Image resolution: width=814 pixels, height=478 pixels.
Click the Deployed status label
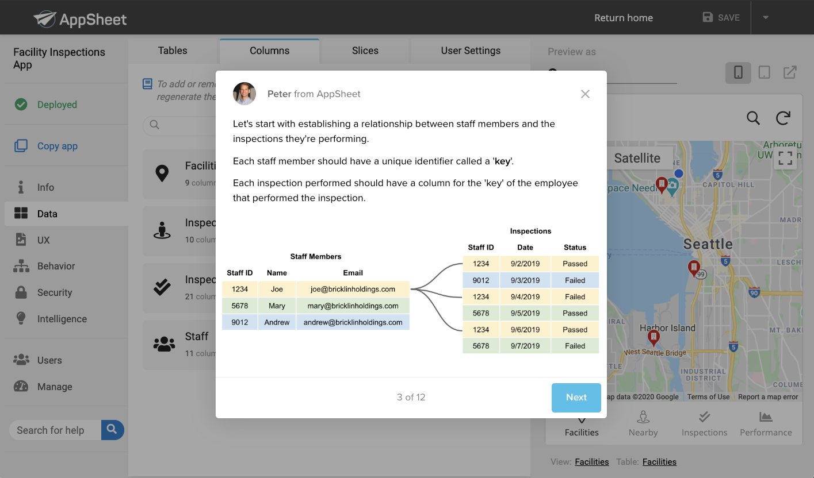pos(57,105)
